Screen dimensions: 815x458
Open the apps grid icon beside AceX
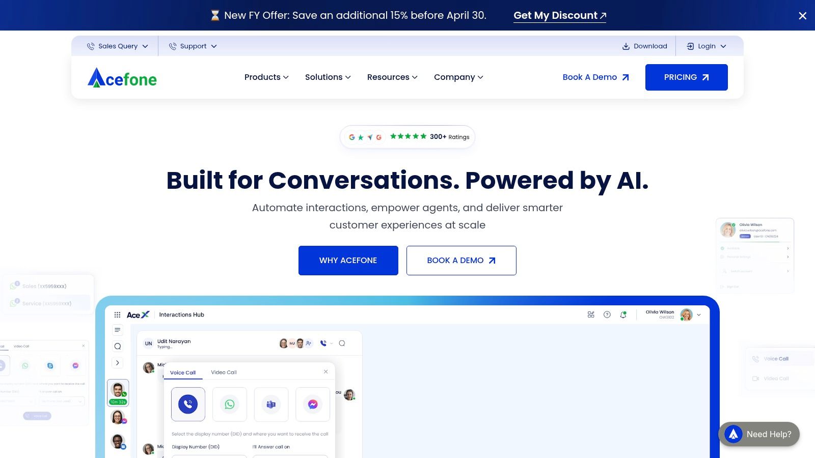click(117, 314)
